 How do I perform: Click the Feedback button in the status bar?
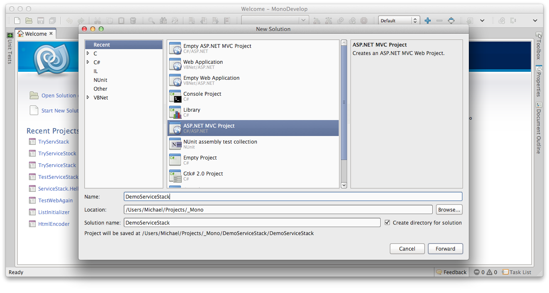[x=451, y=272]
